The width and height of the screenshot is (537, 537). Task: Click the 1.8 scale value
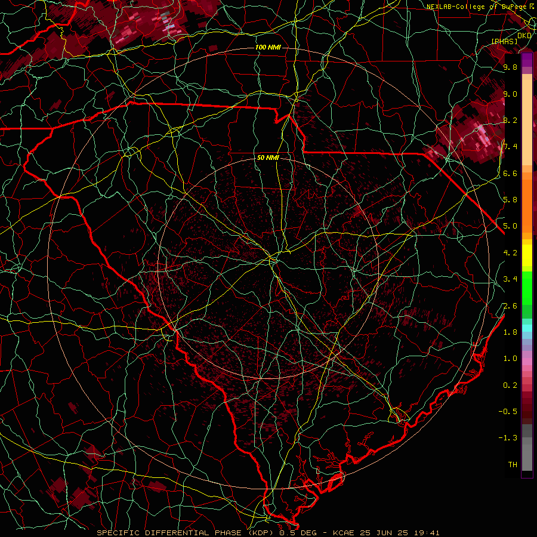pyautogui.click(x=510, y=332)
